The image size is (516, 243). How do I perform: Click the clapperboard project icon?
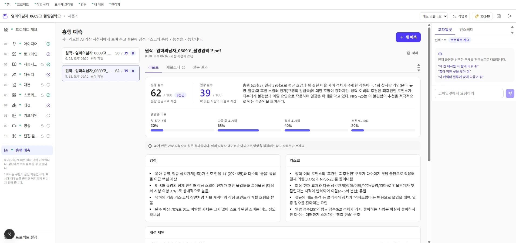point(5,16)
